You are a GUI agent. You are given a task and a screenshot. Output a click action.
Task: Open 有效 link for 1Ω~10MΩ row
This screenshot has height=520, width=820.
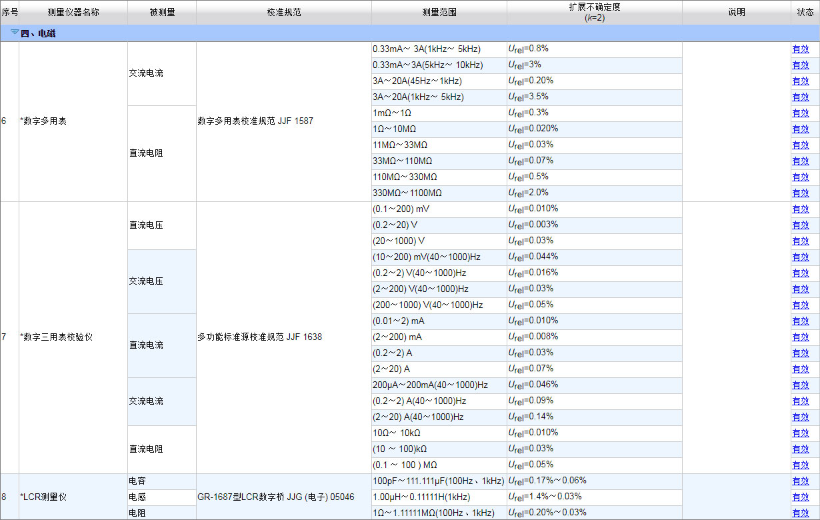coord(800,129)
